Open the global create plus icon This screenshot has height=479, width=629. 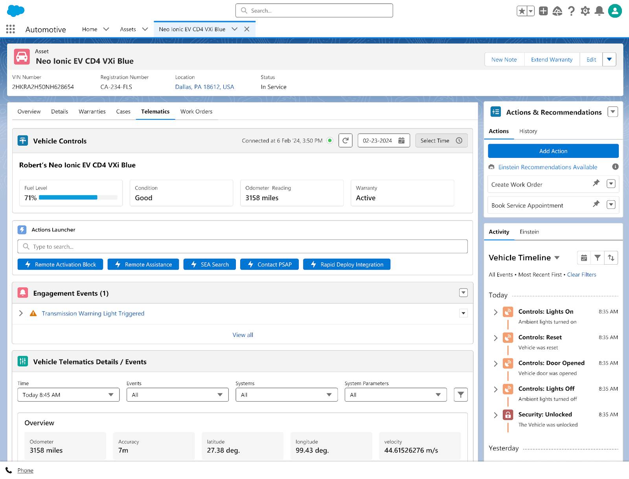pyautogui.click(x=543, y=11)
